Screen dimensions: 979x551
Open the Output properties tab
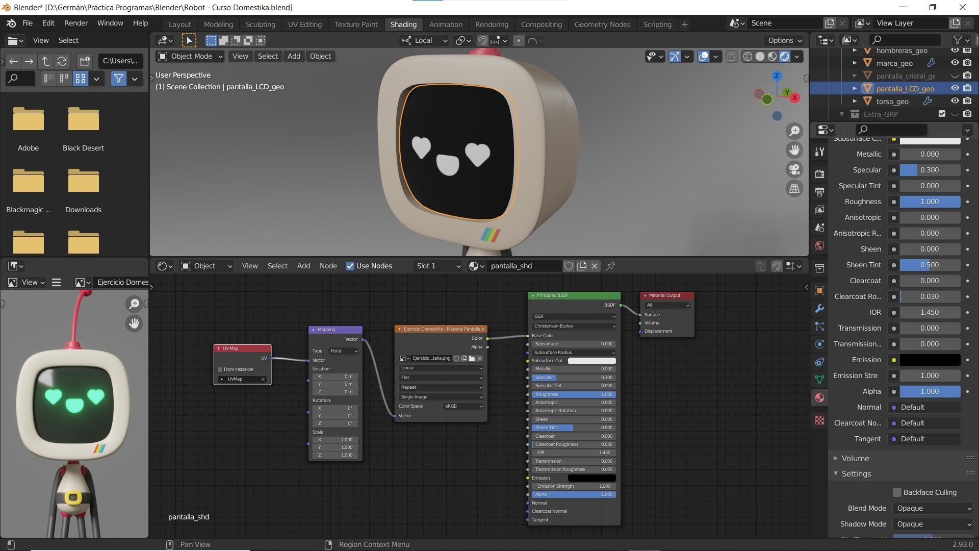click(x=819, y=192)
